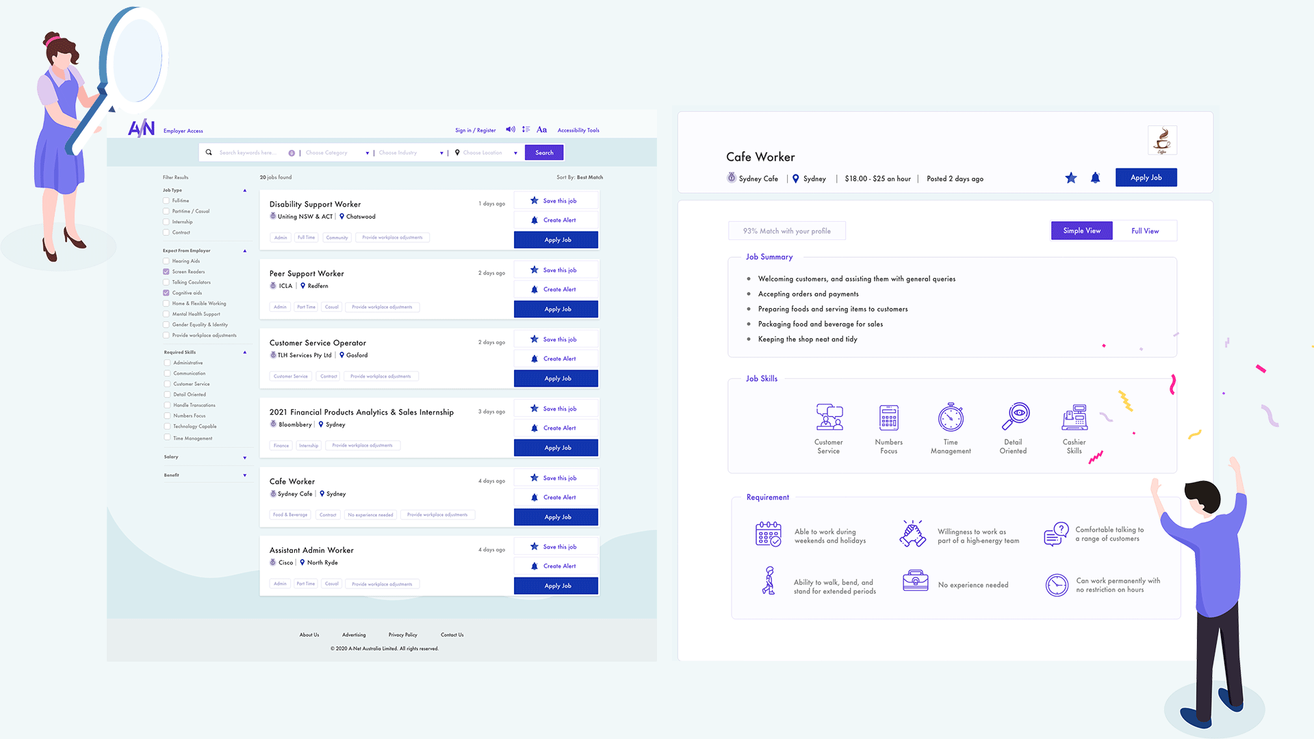Image resolution: width=1314 pixels, height=739 pixels.
Task: Expand the Salary filter section
Action: pyautogui.click(x=244, y=457)
